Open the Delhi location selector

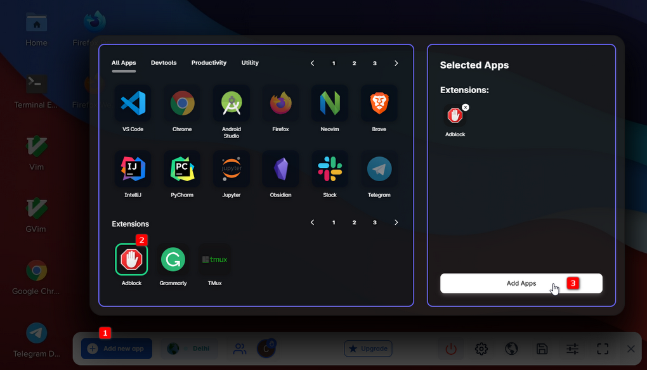click(188, 348)
